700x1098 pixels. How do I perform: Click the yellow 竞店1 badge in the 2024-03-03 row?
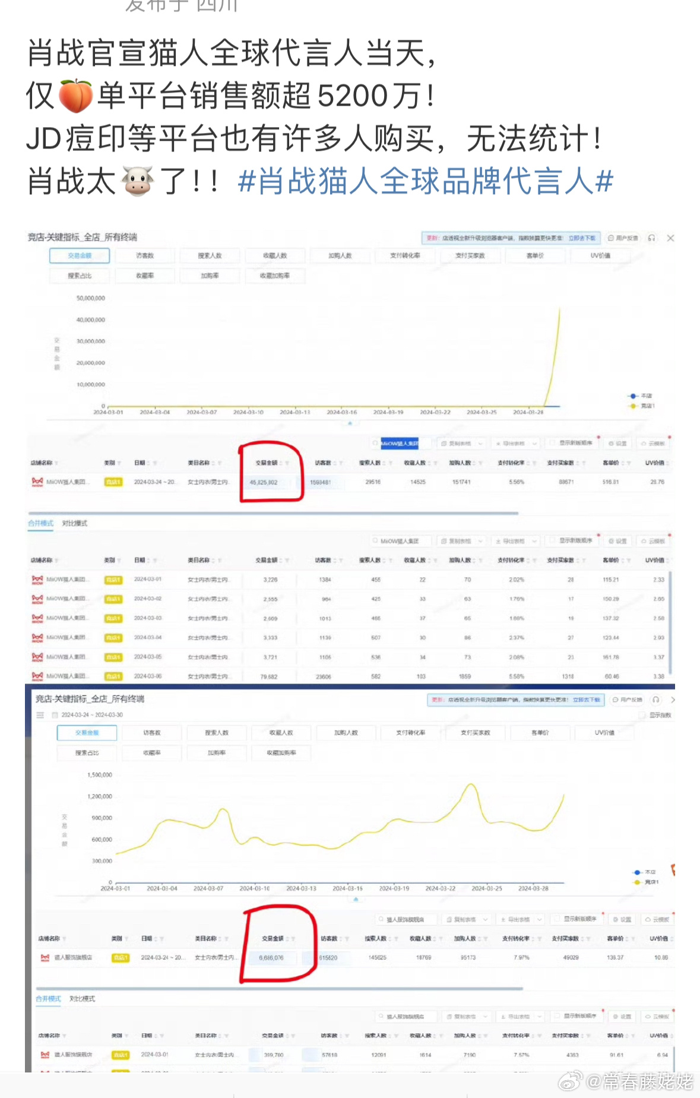pos(113,618)
